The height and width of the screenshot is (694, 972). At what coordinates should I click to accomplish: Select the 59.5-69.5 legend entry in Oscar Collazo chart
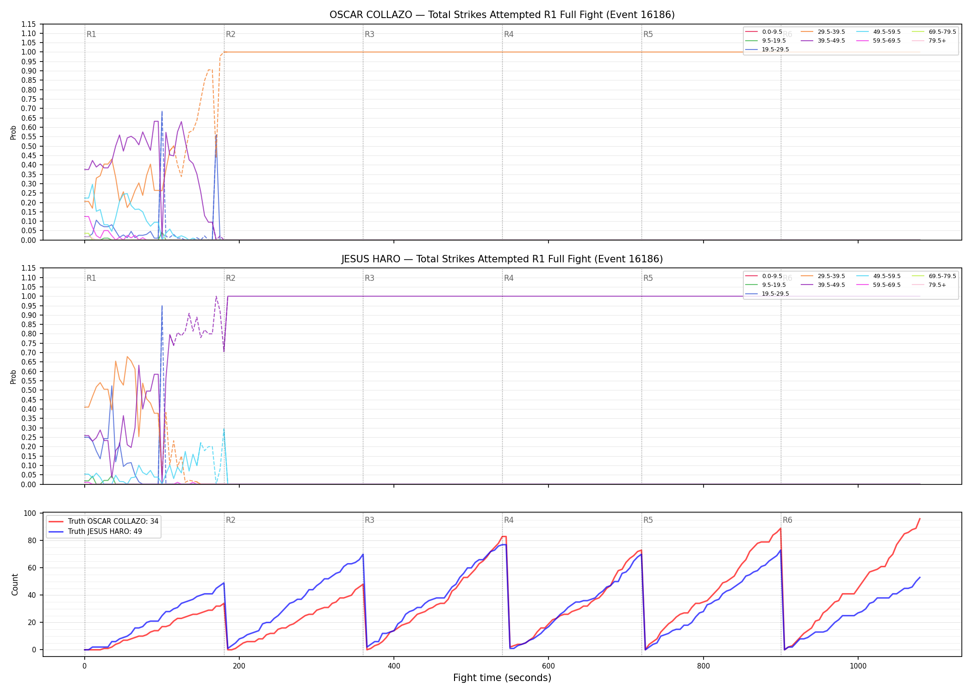click(878, 41)
